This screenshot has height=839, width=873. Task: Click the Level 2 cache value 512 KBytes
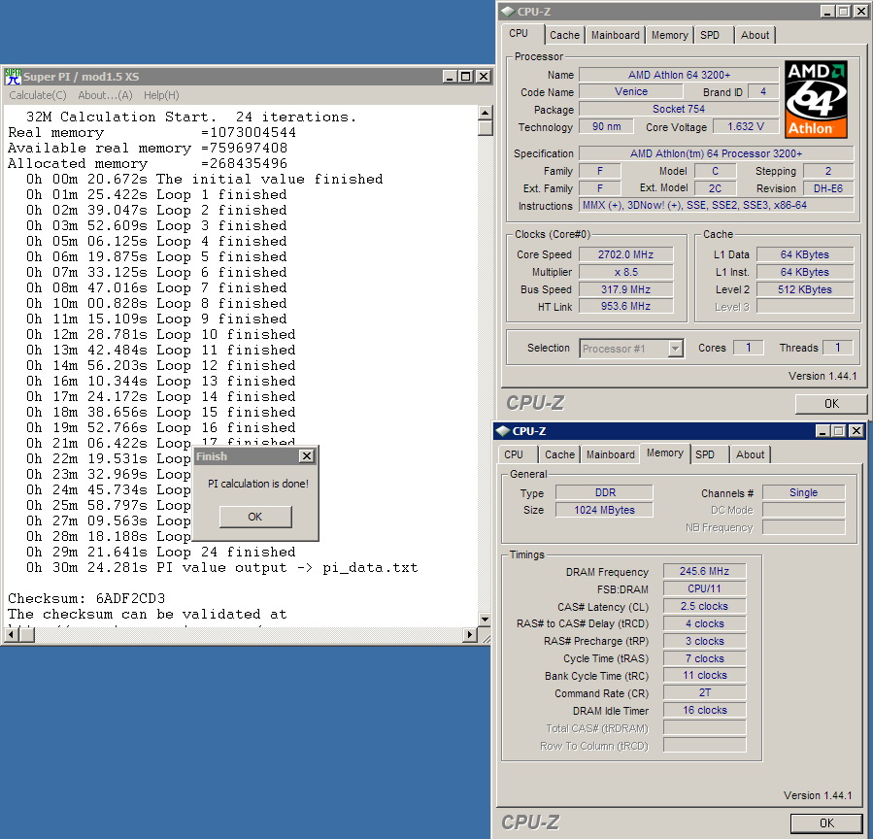tap(804, 289)
